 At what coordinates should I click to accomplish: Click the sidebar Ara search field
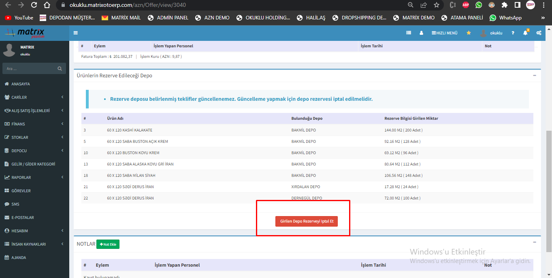29,69
